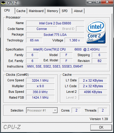Close the CPU-Z window
The height and width of the screenshot is (133, 114).
point(107,2)
